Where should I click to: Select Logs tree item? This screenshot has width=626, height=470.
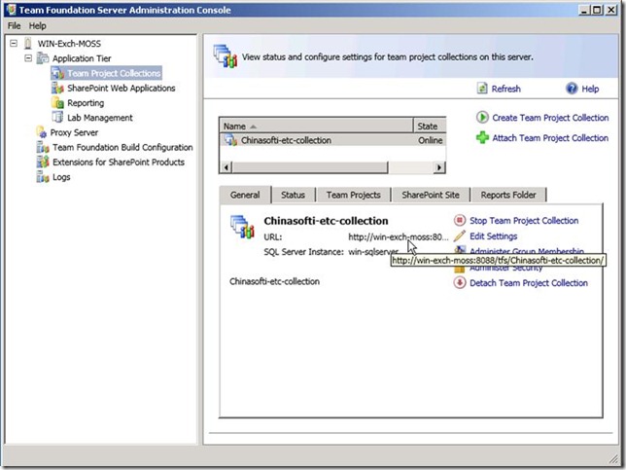click(x=61, y=177)
